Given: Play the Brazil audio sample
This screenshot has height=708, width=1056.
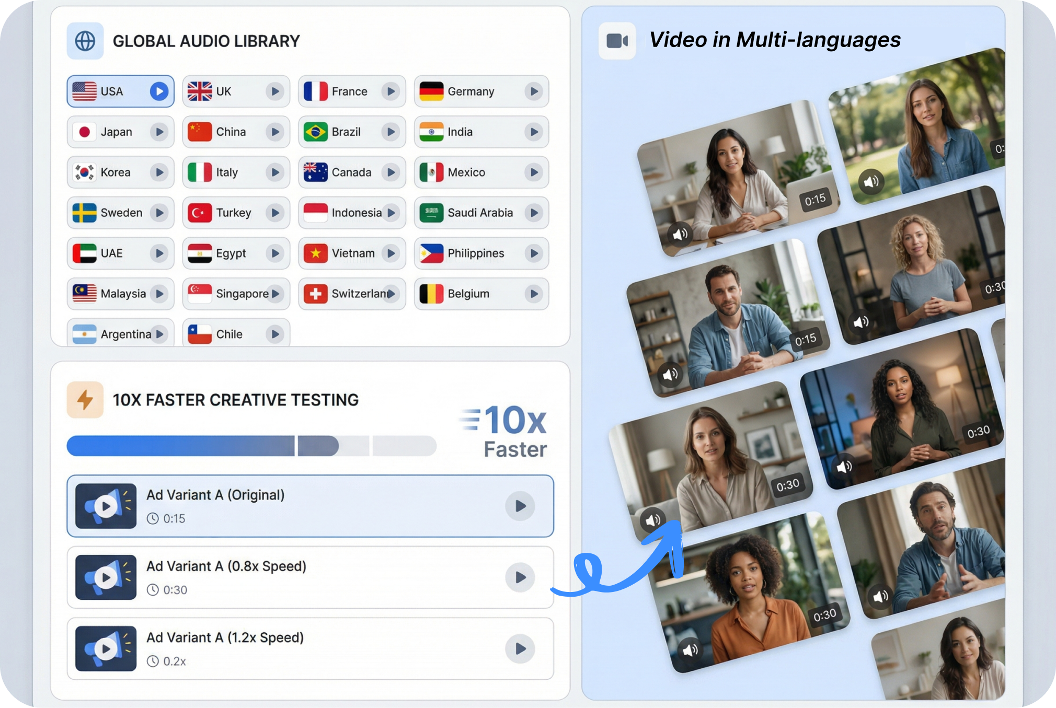Looking at the screenshot, I should 391,132.
